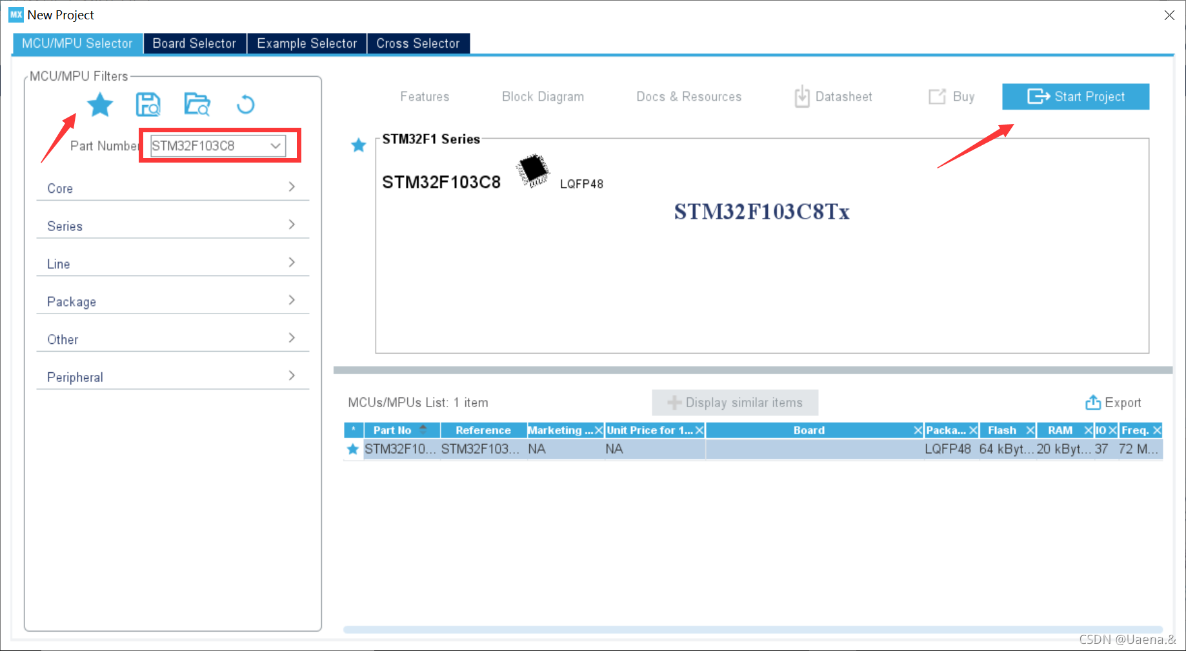
Task: Click the STM32F103C8 chip package image
Action: click(533, 170)
